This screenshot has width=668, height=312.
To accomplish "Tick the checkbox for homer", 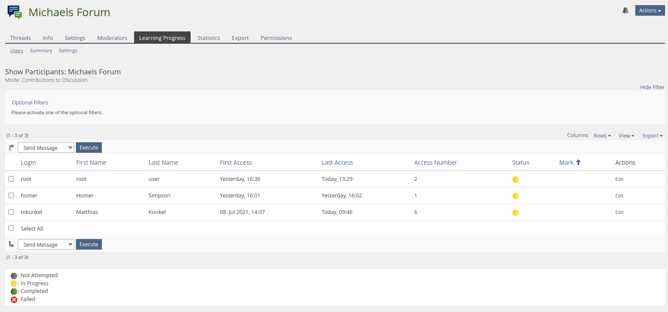I will tap(11, 196).
